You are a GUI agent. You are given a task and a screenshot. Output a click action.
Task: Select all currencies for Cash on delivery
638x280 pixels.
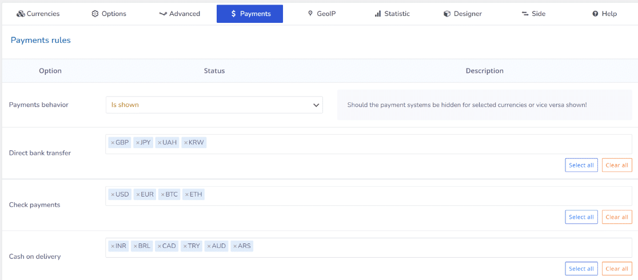point(581,269)
